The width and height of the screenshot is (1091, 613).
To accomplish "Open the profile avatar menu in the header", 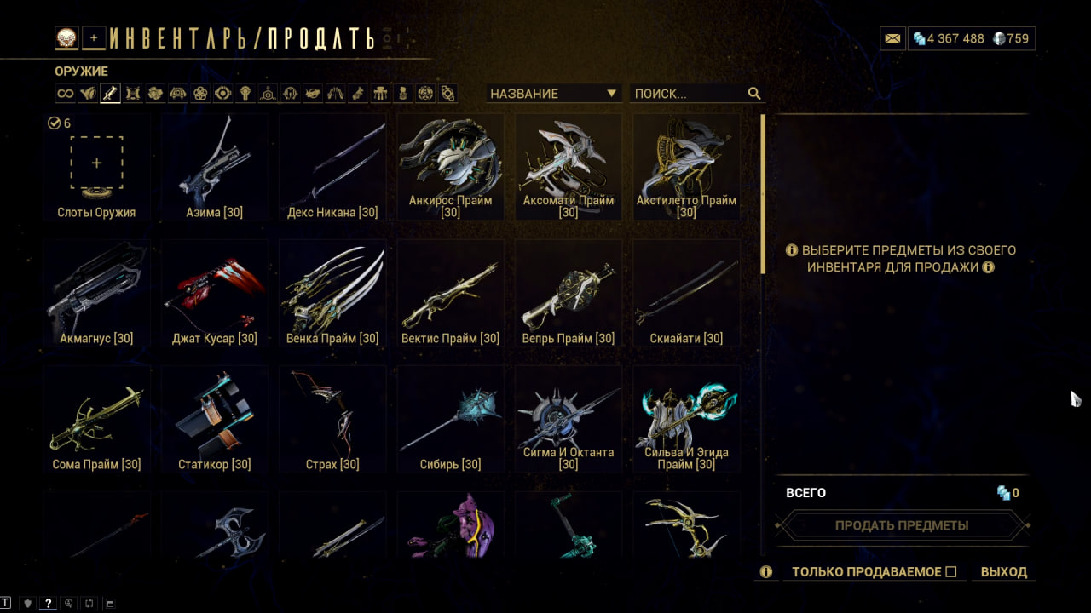I will click(67, 37).
